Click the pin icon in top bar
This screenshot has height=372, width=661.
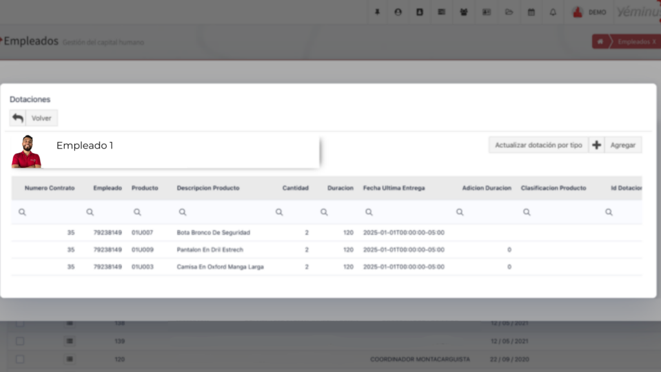point(377,12)
